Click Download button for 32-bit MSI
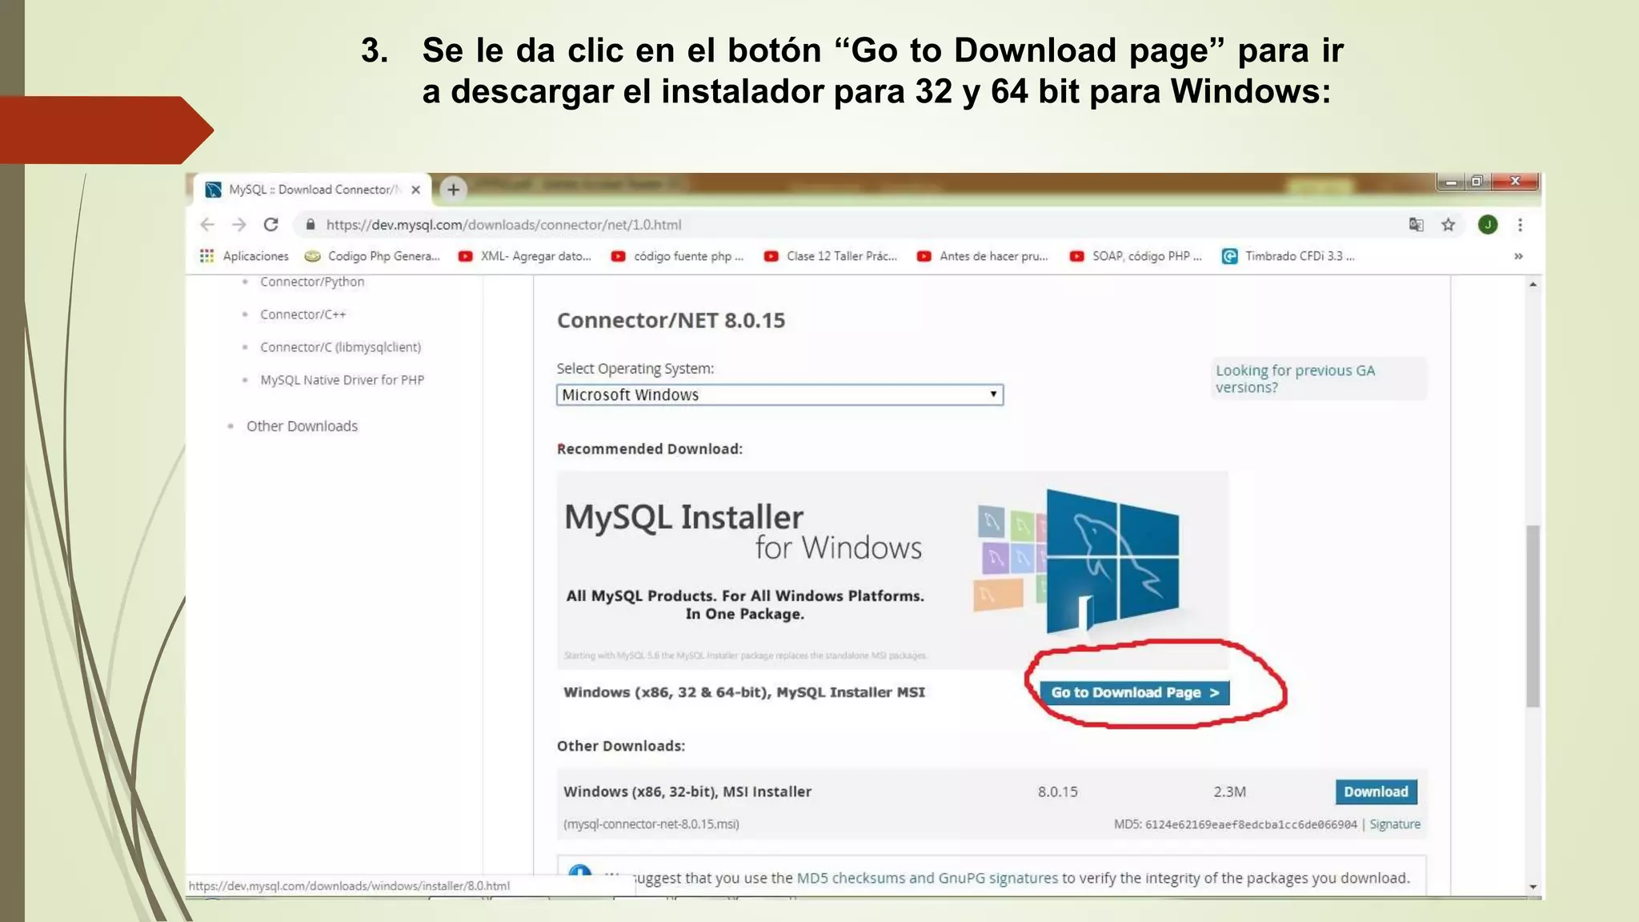Viewport: 1639px width, 922px height. [x=1376, y=792]
